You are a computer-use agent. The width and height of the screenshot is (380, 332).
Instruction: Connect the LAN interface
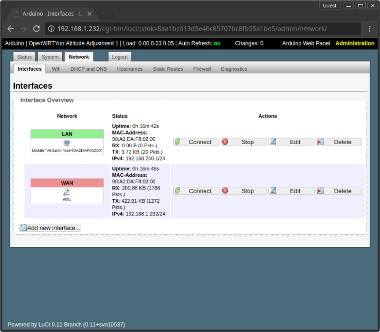point(196,142)
